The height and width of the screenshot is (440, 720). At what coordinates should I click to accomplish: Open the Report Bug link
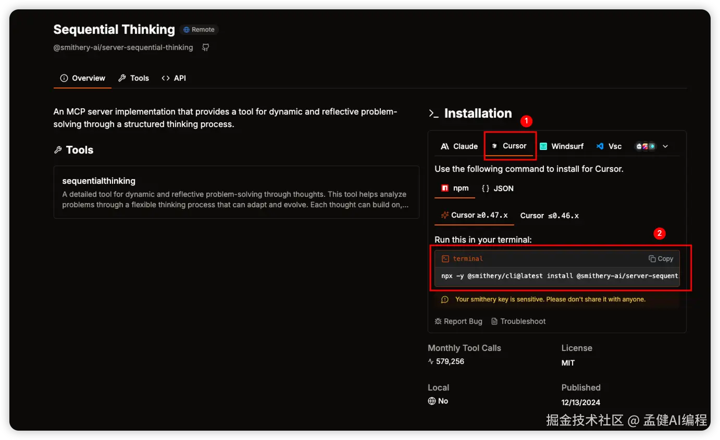(x=458, y=321)
